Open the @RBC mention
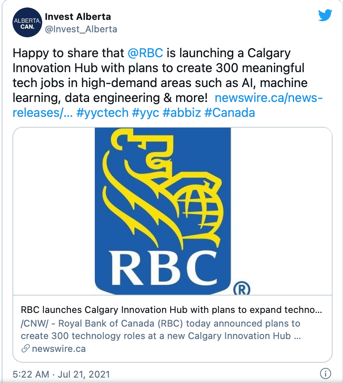The height and width of the screenshot is (383, 343). tap(145, 53)
